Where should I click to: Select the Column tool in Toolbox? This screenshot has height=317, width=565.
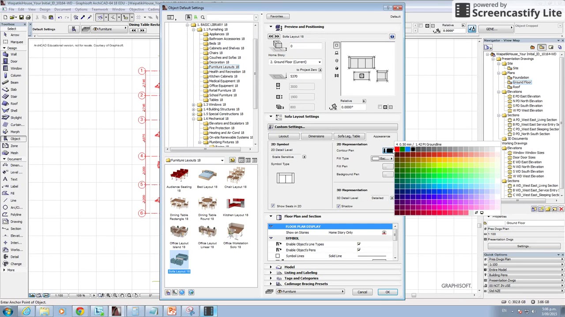[x=13, y=75]
